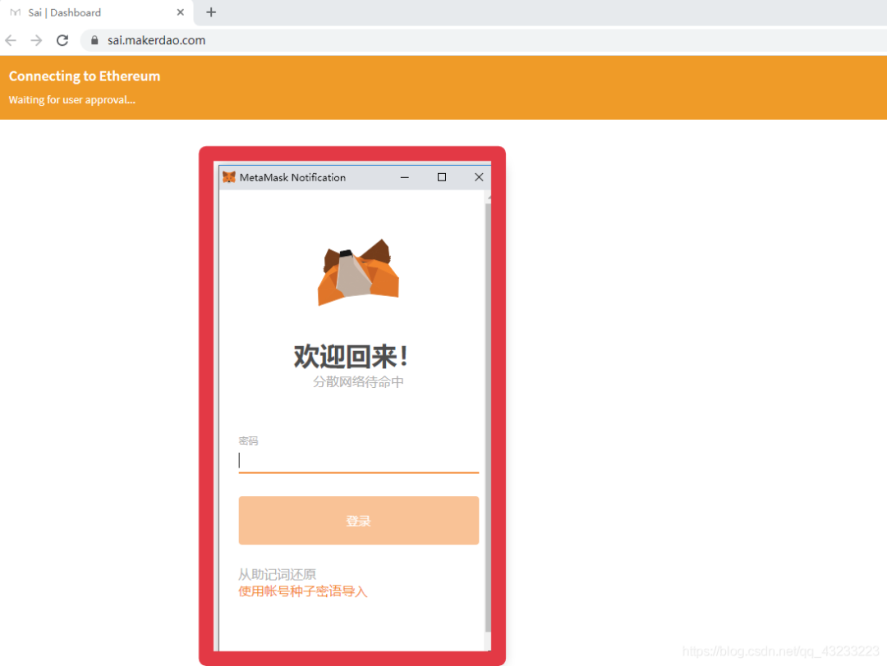Focus the 密码 password field

click(x=359, y=461)
